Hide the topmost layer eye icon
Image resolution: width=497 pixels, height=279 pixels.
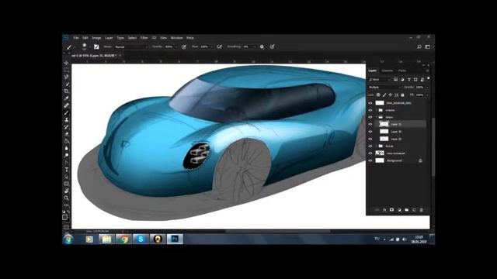(x=370, y=103)
